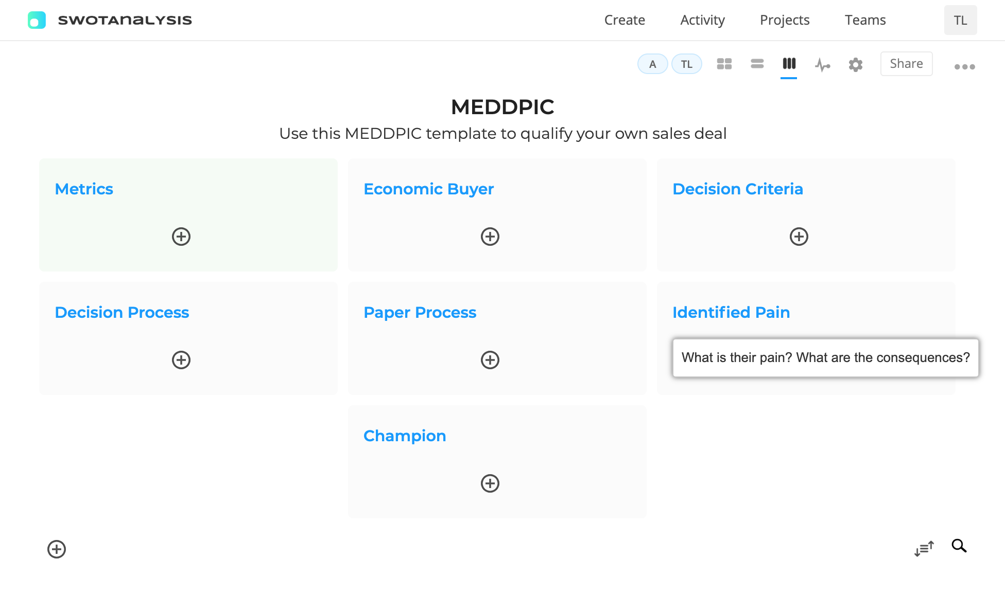
Task: Click the sort order icon at bottom right
Action: 924,548
